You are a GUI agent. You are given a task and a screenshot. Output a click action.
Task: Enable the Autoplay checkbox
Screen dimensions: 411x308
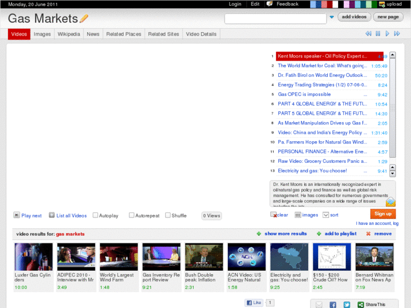pyautogui.click(x=96, y=215)
